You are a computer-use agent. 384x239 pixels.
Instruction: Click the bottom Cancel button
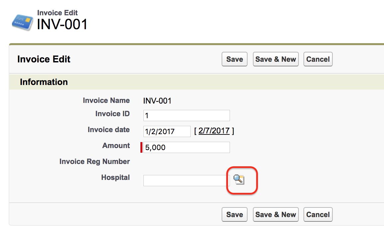[318, 214]
